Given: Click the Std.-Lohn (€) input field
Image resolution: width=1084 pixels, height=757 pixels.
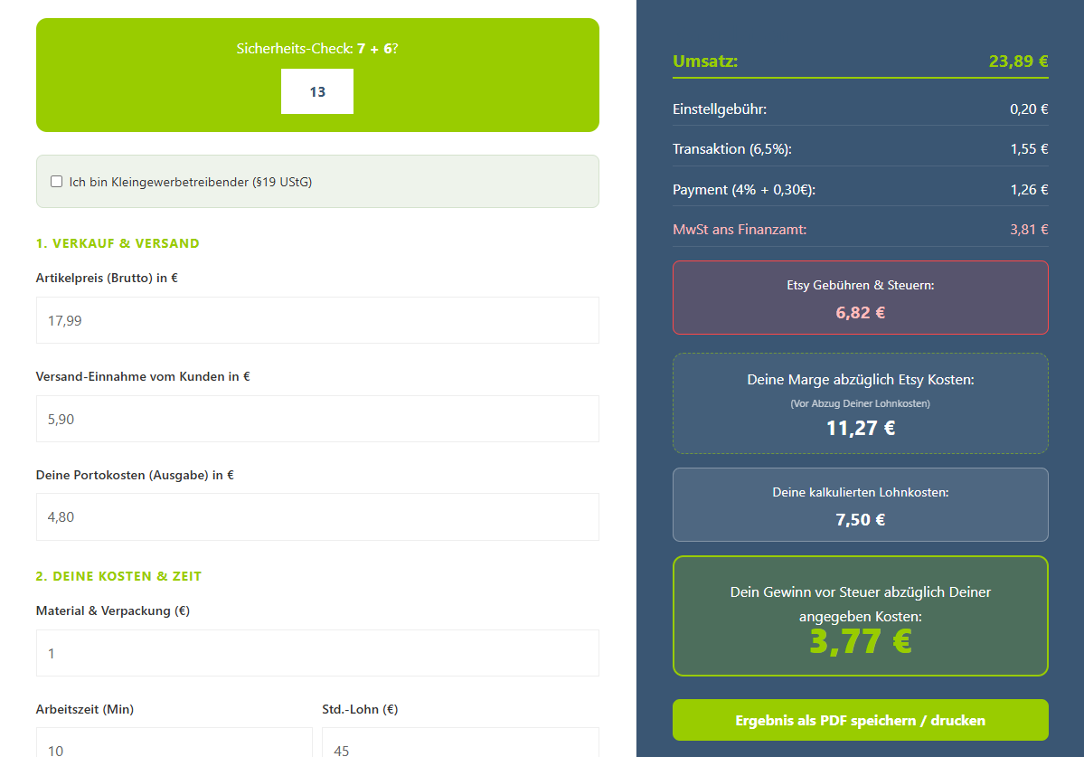Looking at the screenshot, I should [460, 743].
